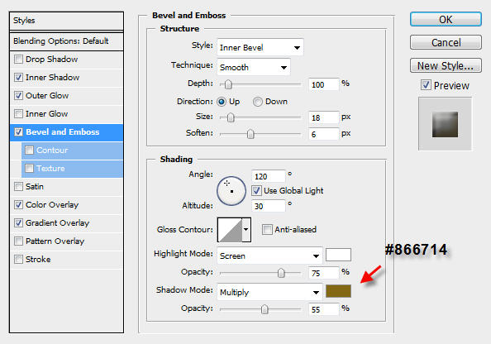This screenshot has width=491, height=344.
Task: Confirm with the OK button
Action: tap(446, 19)
